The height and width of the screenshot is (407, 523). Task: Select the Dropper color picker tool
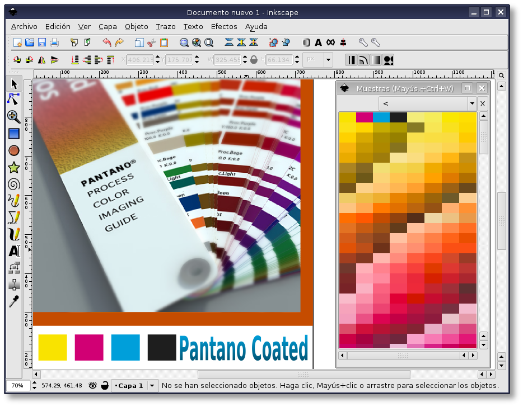point(14,301)
